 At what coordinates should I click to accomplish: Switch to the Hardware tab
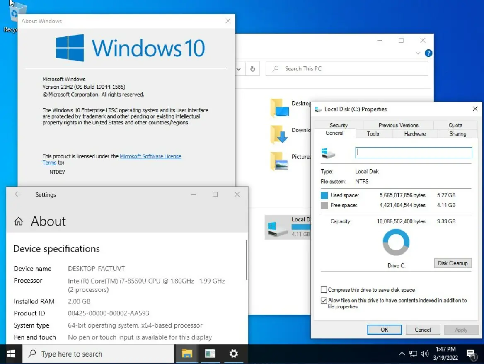coord(415,133)
